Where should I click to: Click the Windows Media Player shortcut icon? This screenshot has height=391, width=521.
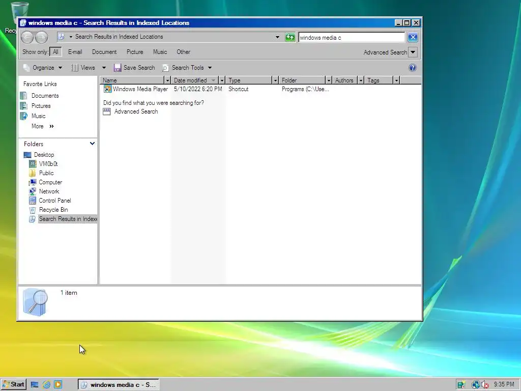(107, 89)
